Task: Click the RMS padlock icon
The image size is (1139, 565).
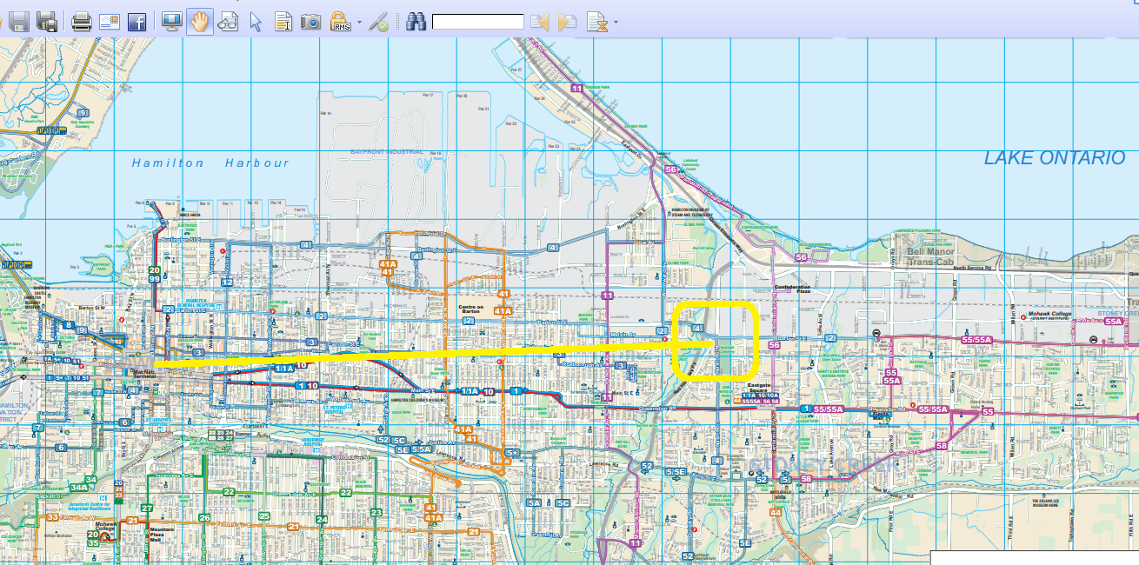Action: click(340, 22)
